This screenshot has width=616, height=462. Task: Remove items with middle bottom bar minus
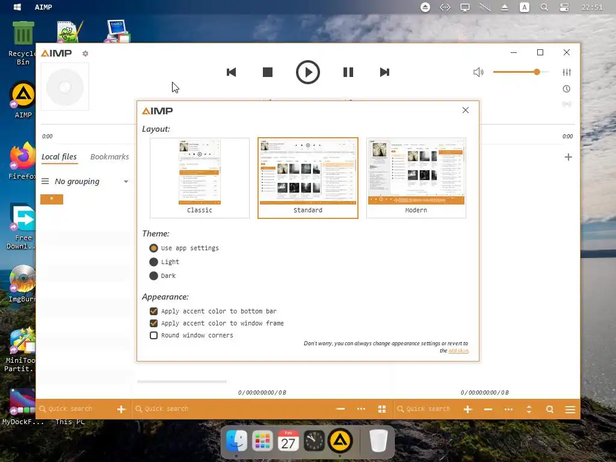pos(340,409)
